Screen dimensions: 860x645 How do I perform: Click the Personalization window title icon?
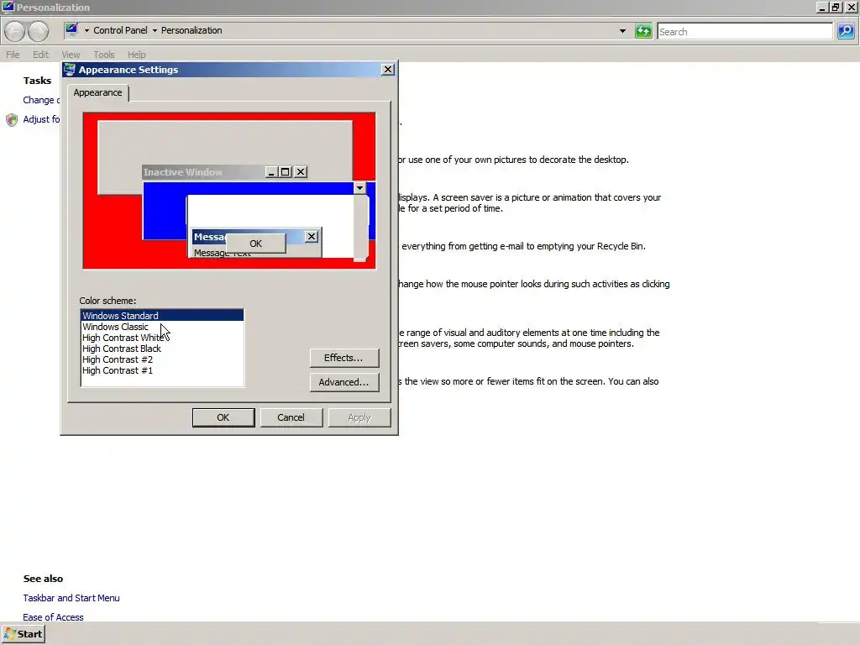(x=8, y=7)
